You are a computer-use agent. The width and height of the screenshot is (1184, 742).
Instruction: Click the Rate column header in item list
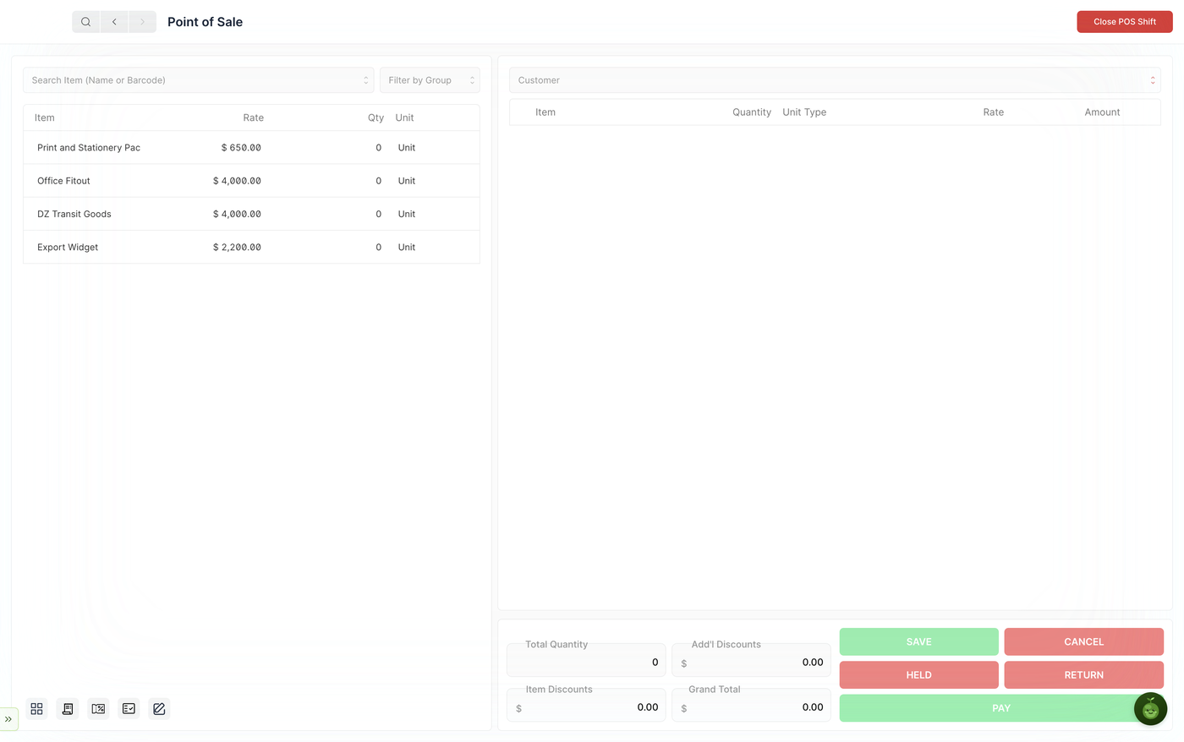254,118
